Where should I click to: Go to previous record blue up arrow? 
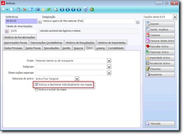coord(68,10)
